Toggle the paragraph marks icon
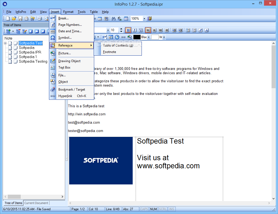The height and width of the screenshot is (214, 278). point(106,19)
